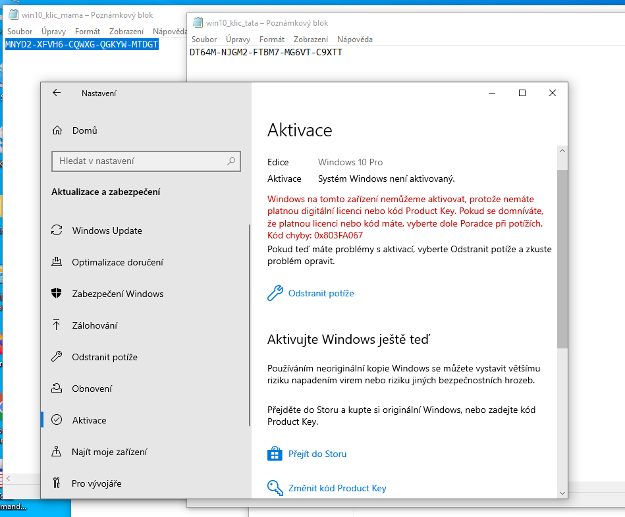625x517 pixels.
Task: Open Úpravy menu in win10_klic_mama Notepad
Action: [x=53, y=32]
